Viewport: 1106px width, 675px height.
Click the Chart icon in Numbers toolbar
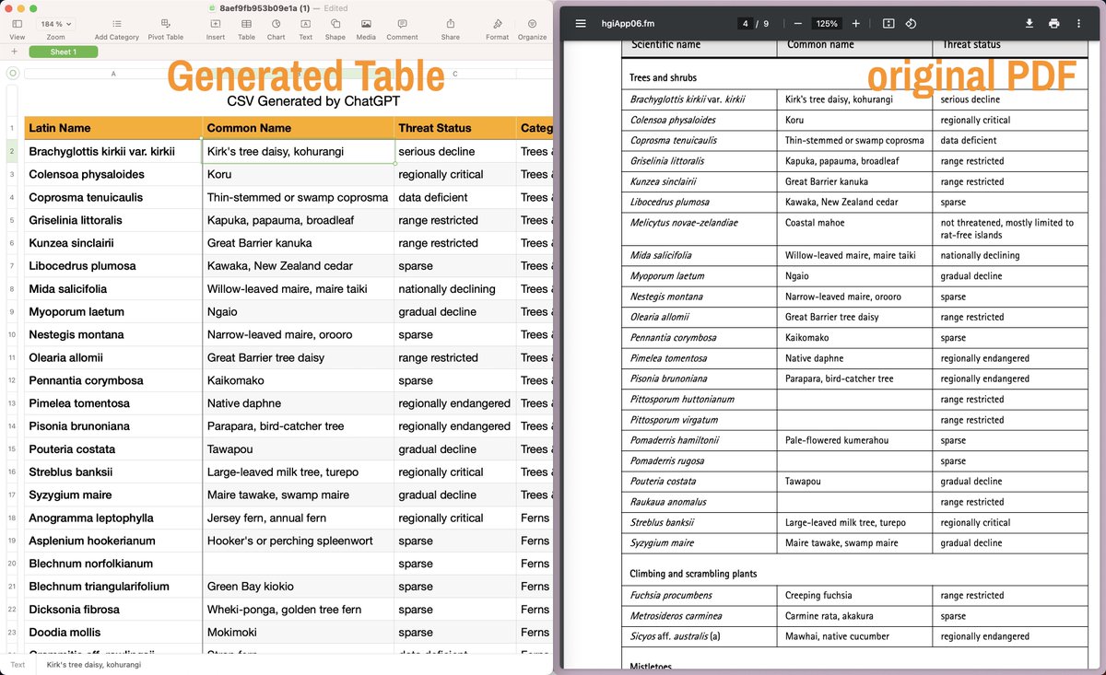(276, 24)
